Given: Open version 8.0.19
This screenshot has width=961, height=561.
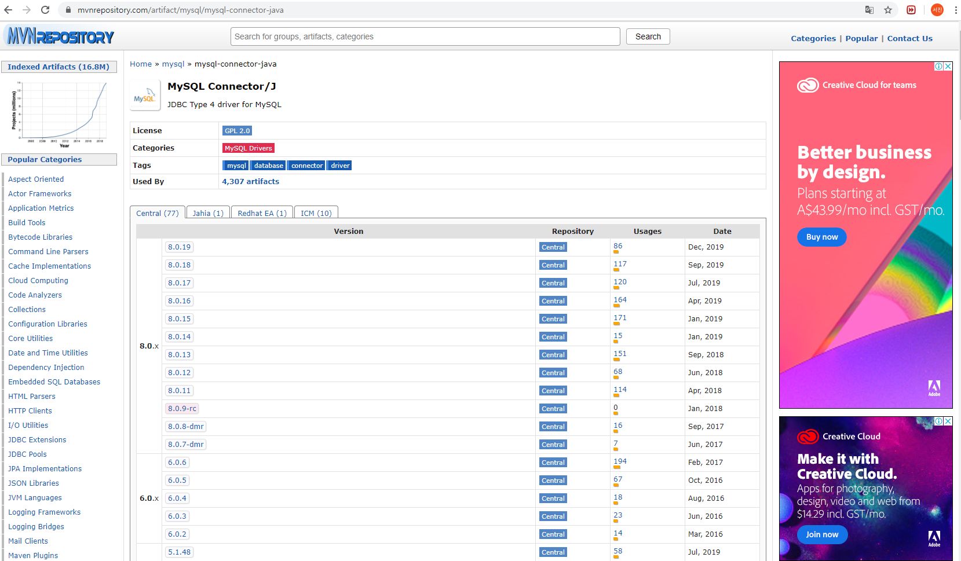Looking at the screenshot, I should [x=179, y=247].
